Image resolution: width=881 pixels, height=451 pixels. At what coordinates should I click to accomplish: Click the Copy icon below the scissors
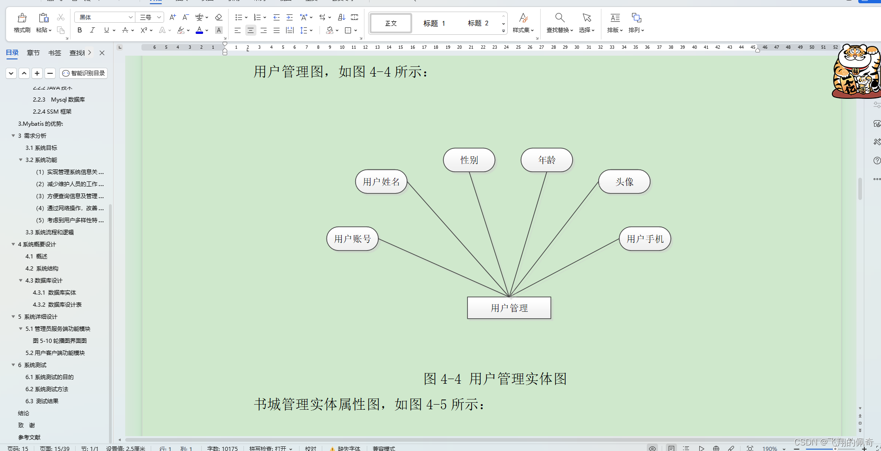[60, 30]
